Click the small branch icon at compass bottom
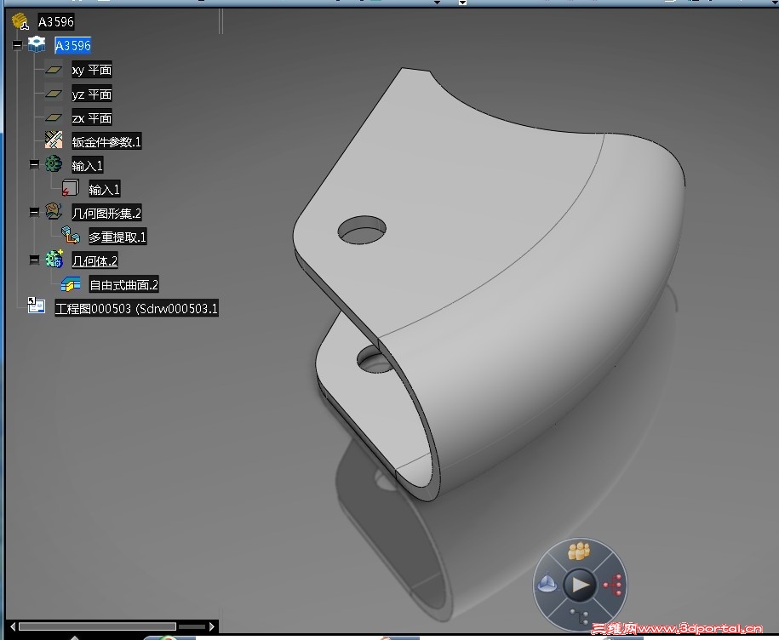This screenshot has width=779, height=640. tap(579, 617)
